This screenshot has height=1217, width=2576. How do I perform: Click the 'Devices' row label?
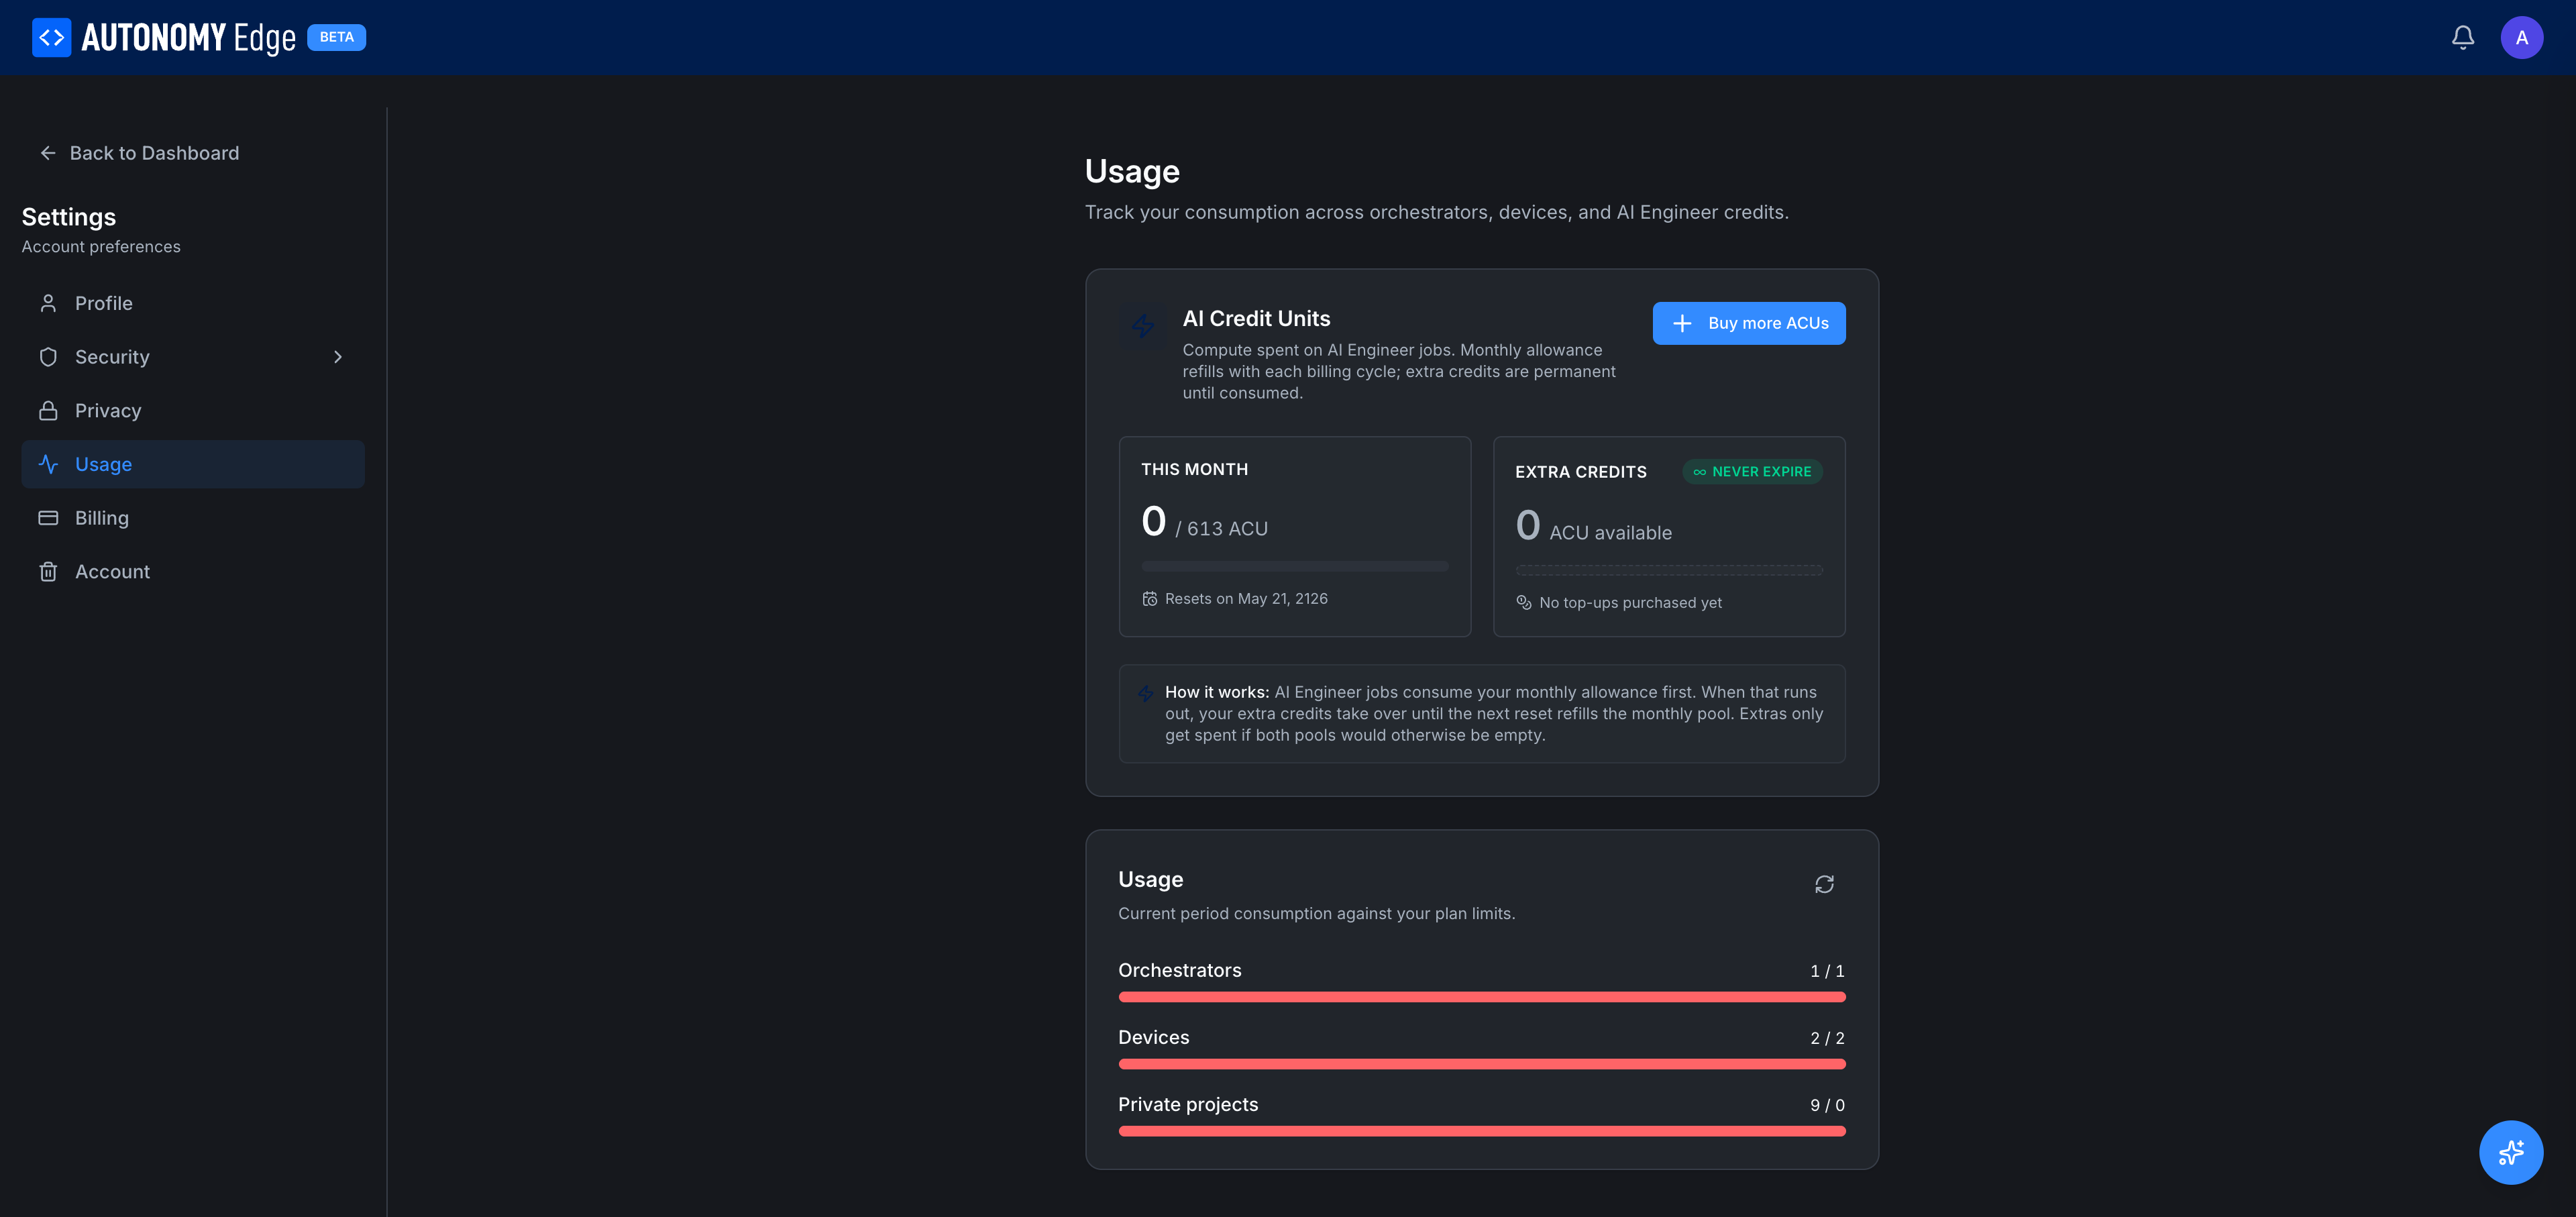1153,1037
